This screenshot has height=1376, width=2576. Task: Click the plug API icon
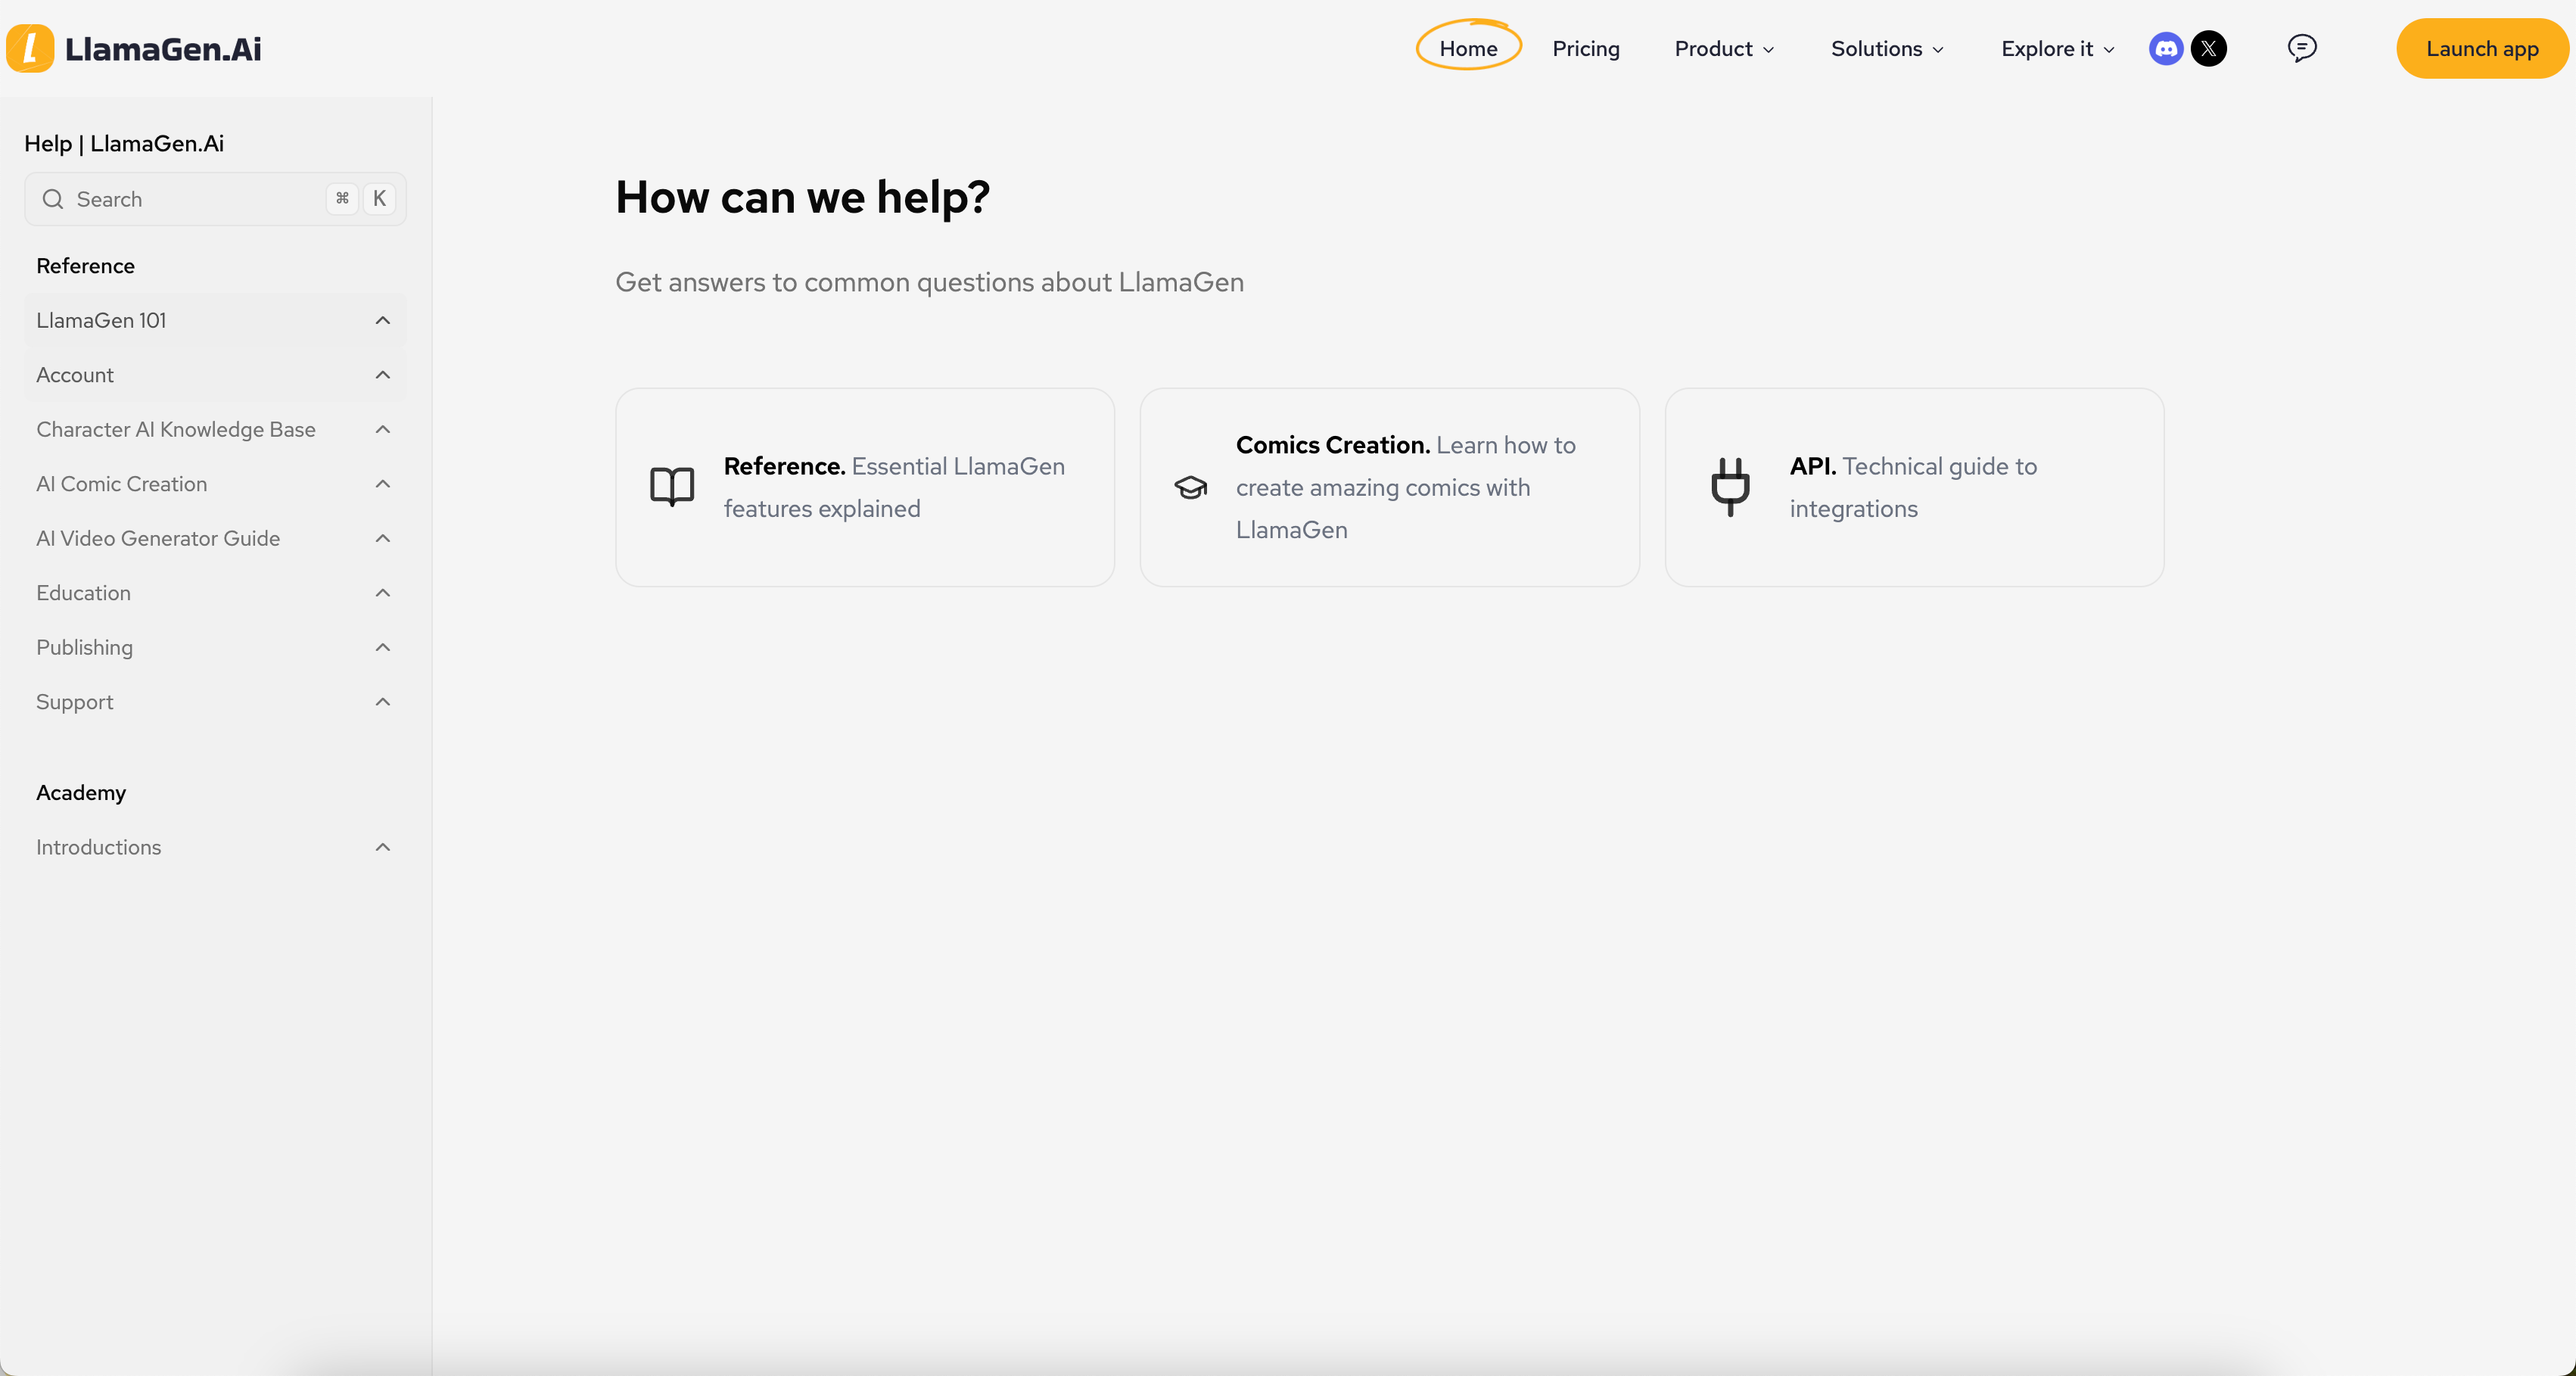[x=1730, y=487]
